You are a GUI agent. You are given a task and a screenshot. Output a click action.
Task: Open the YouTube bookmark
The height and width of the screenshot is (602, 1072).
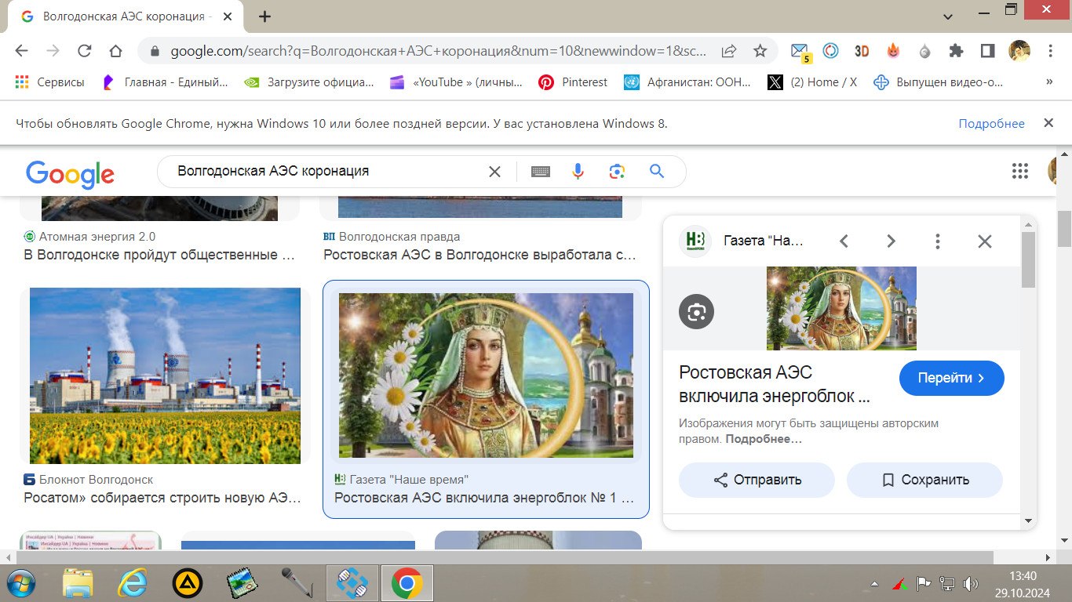[x=456, y=82]
